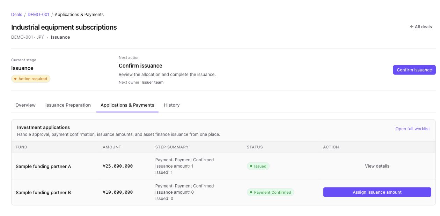Switch to the Overview tab
The width and height of the screenshot is (440, 216).
click(x=25, y=105)
